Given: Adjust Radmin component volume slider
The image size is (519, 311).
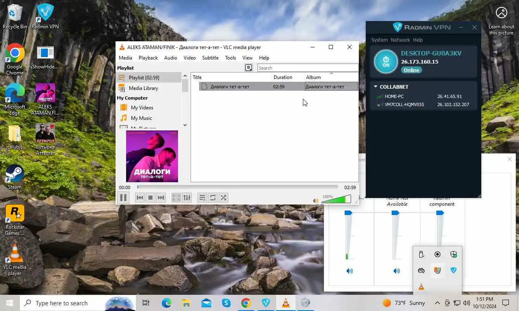Looking at the screenshot, I should (440, 213).
